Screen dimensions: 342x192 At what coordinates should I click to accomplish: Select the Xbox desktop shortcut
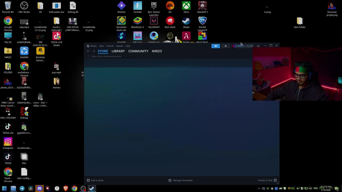click(x=186, y=7)
